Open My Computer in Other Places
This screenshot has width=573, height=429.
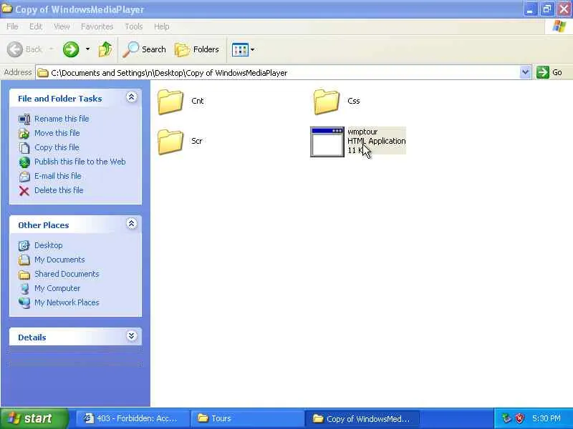coord(57,288)
